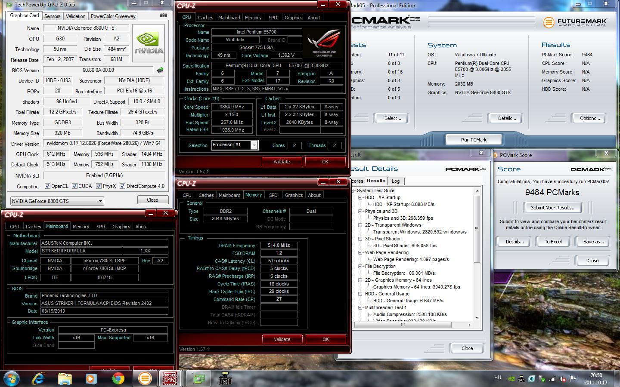Click Details button in PCMark Score dialog
The width and height of the screenshot is (620, 387).
[515, 242]
